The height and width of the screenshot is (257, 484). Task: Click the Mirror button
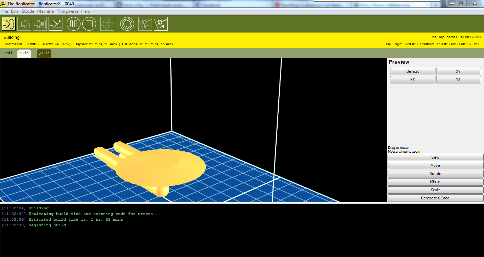click(x=435, y=182)
